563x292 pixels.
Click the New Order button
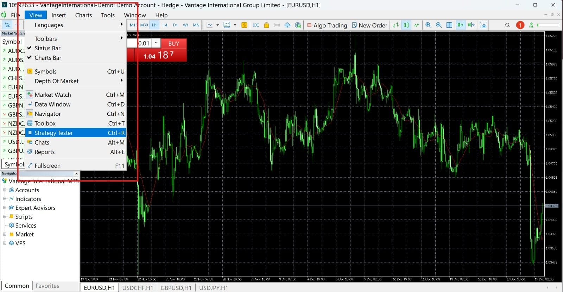tap(369, 25)
